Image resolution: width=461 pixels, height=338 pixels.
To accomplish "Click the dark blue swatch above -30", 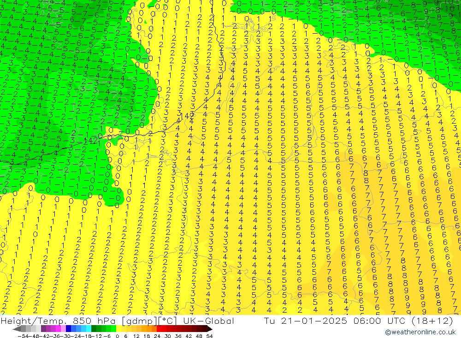I will (x=69, y=329).
